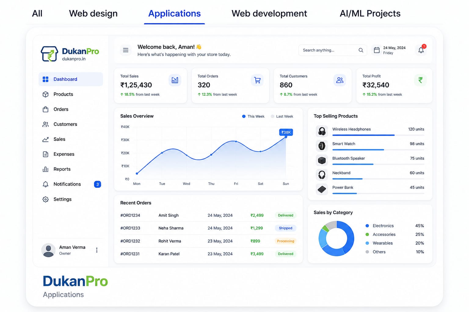469x312 pixels.
Task: Click Aman Verma's profile avatar
Action: point(48,250)
